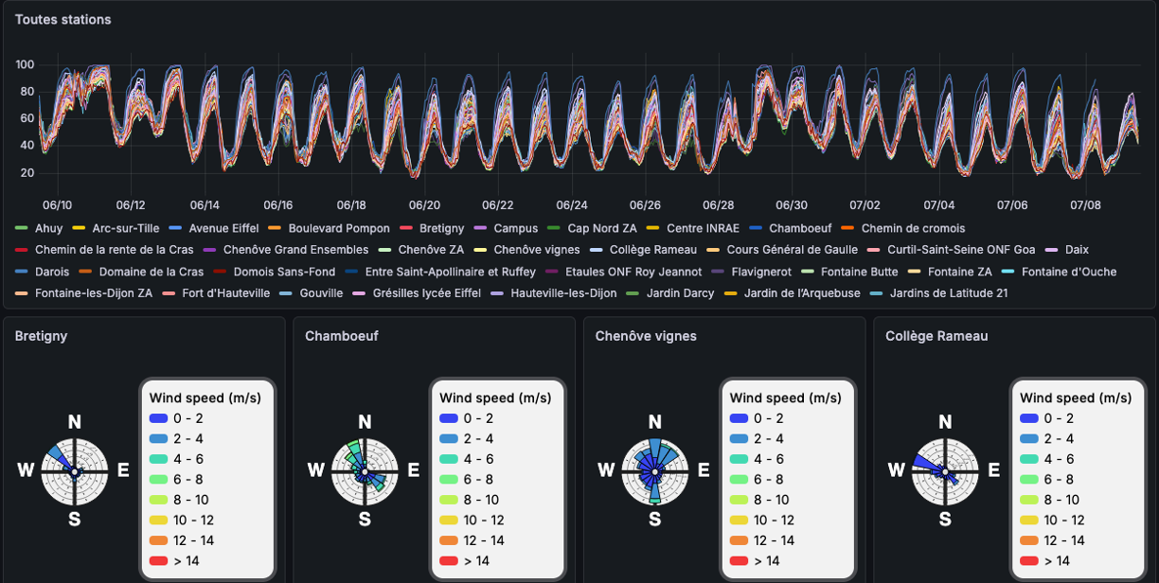Toggle the Ahuy series in the legend
Screen dimensions: 1159x583
click(x=48, y=228)
